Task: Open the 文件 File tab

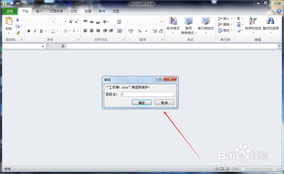Action: (x=10, y=11)
